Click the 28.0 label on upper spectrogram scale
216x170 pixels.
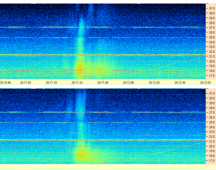tap(212, 23)
